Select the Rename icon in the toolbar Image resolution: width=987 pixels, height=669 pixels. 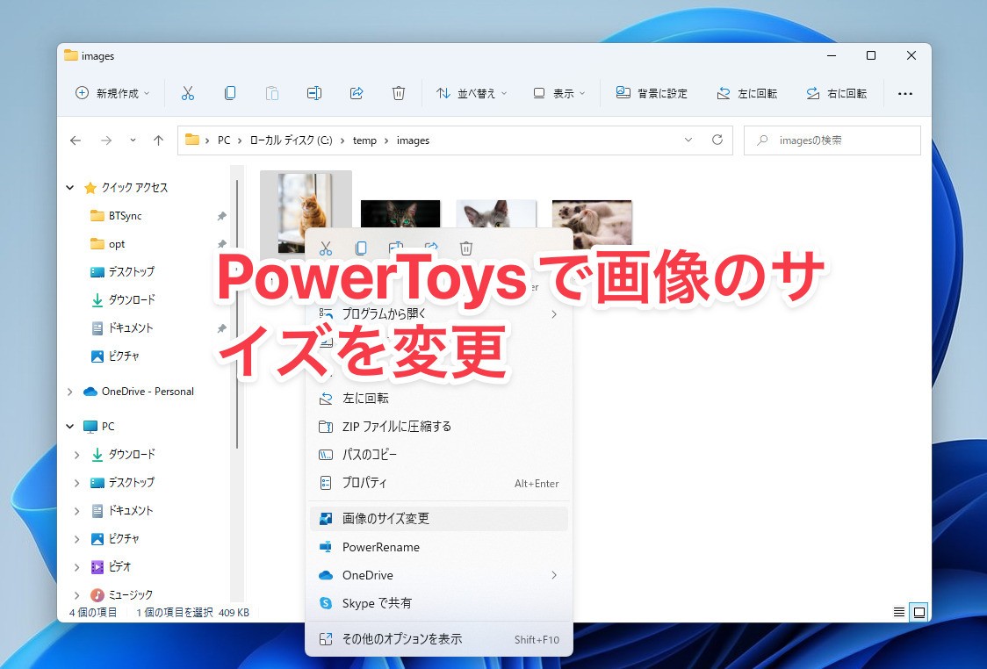pyautogui.click(x=314, y=92)
